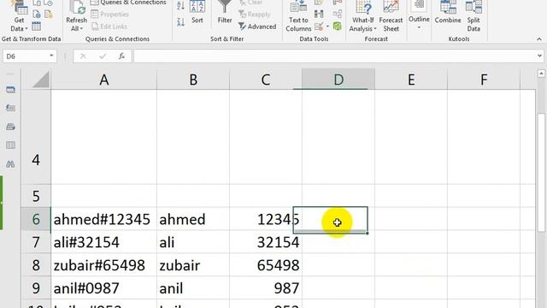This screenshot has height=308, width=547.
Task: Click the Edit Links button
Action: [x=109, y=27]
